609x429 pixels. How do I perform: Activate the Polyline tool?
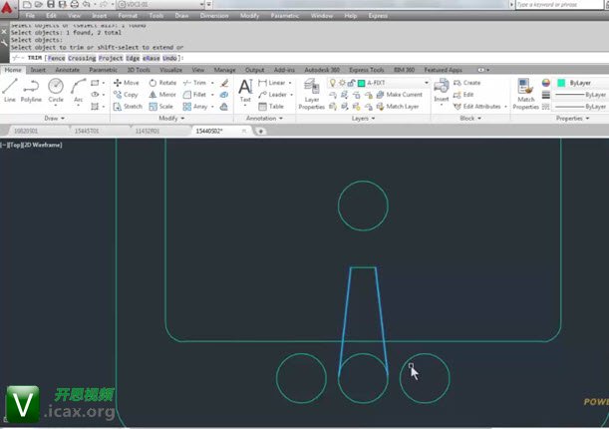[32, 90]
